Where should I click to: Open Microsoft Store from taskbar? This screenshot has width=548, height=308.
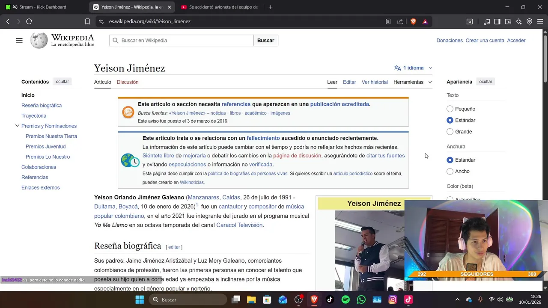point(267,299)
